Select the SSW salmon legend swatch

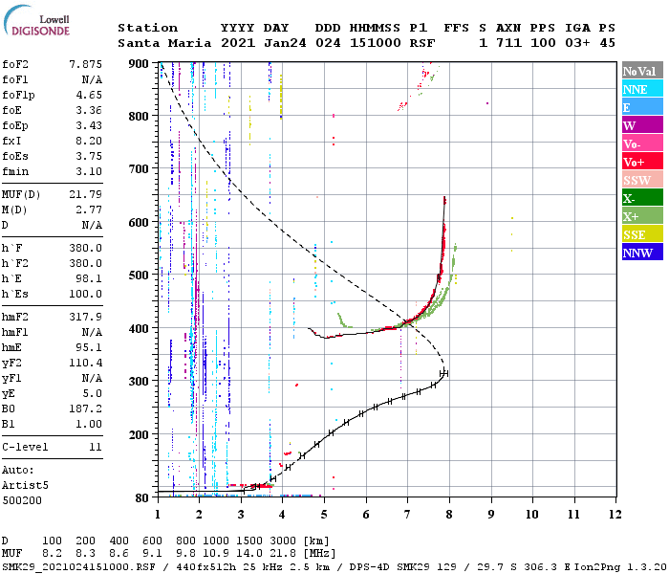pos(642,180)
